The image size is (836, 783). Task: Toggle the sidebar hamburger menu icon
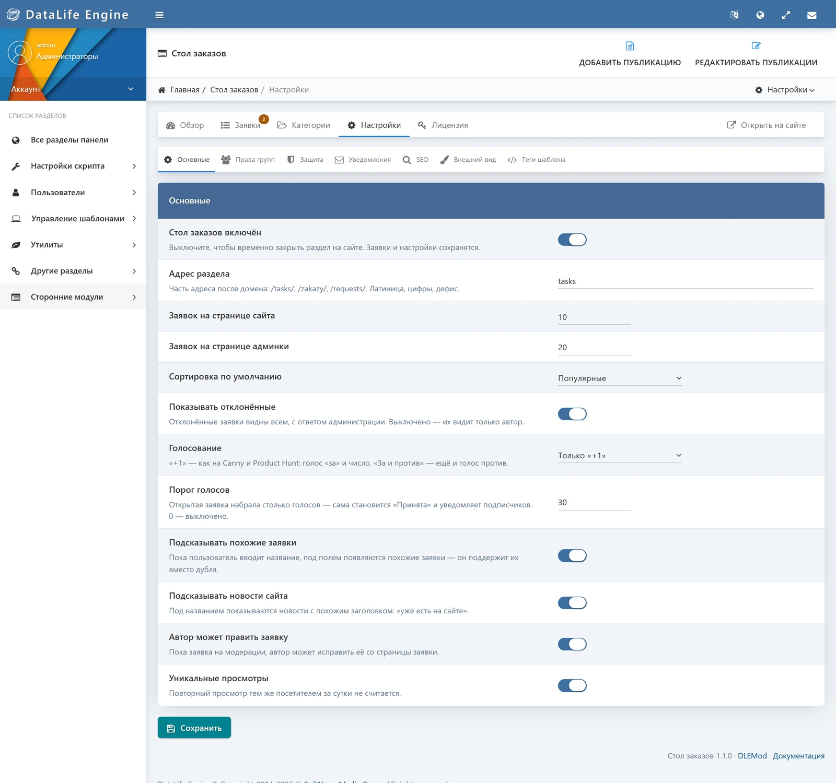point(159,15)
